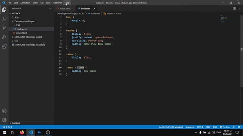Open the Windows Action Center icon
243x136 pixels.
coord(237,133)
